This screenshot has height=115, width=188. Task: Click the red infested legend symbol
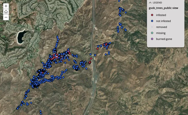click(x=152, y=15)
